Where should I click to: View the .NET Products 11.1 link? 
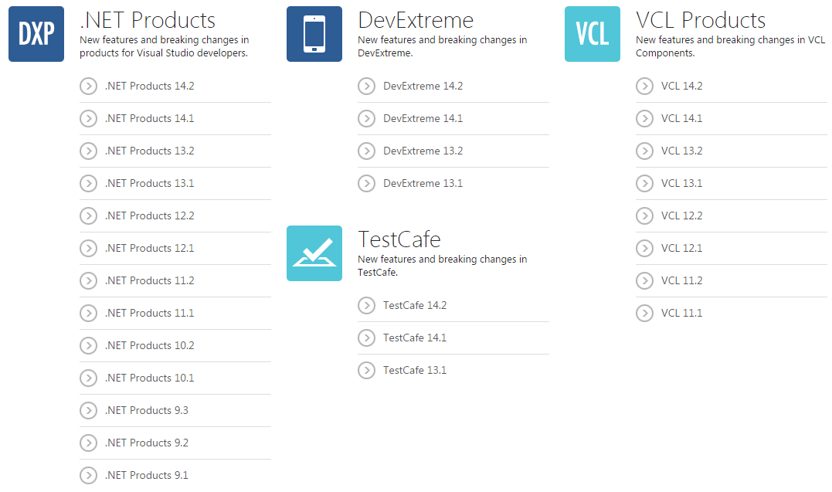coord(150,313)
